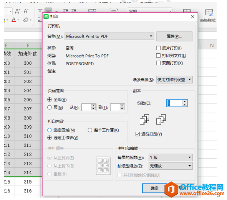Open the 每页的版数 dropdown showing 1 版

[171, 157]
